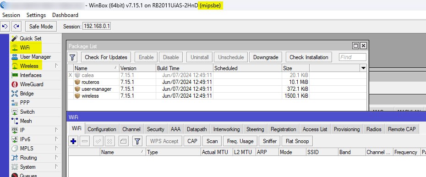The width and height of the screenshot is (426, 177).
Task: Switch to the Datapath tab
Action: [197, 129]
